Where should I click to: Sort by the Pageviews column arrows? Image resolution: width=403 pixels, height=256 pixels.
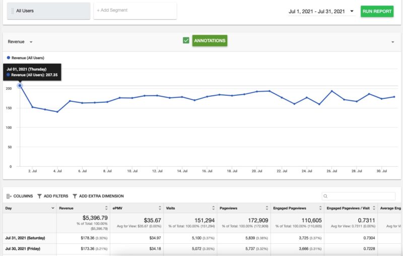(267, 208)
